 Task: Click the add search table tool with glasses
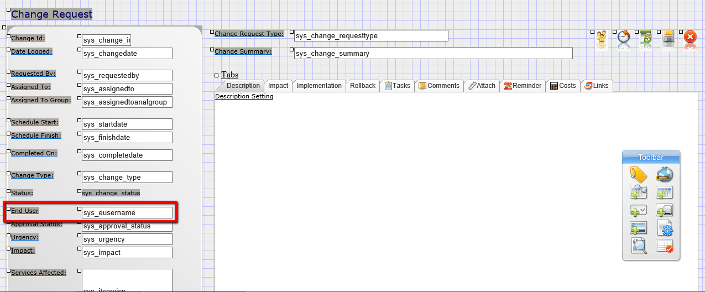(x=639, y=192)
